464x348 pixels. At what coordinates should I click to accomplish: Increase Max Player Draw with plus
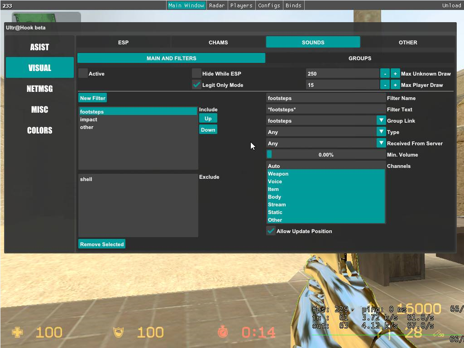click(395, 85)
